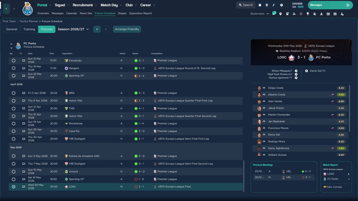
Task: Open the Squad dropdown menu
Action: pos(62,5)
